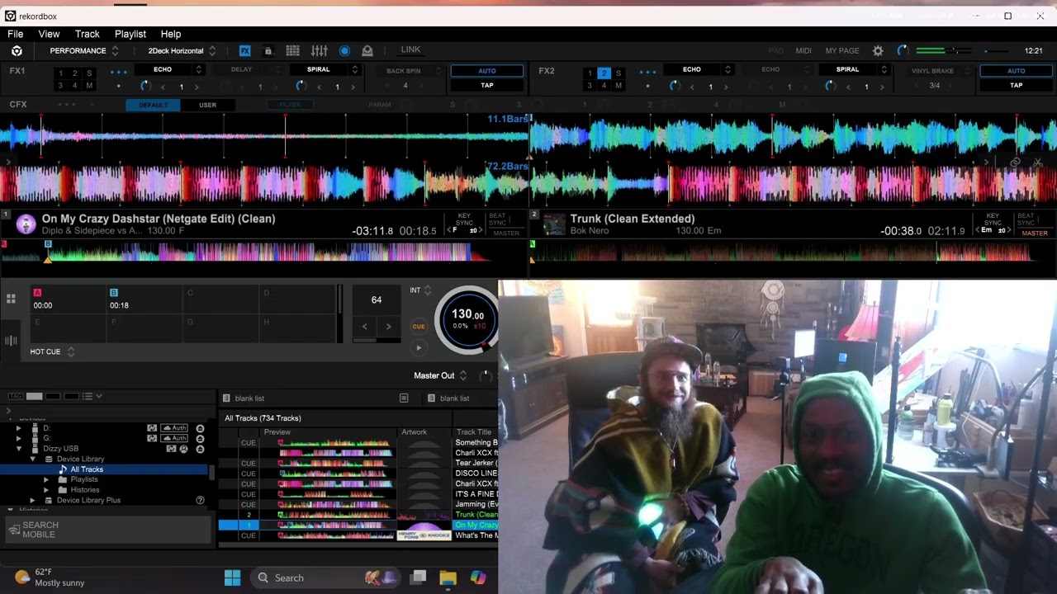Open the Master Out dropdown
The image size is (1057, 594).
coord(441,375)
